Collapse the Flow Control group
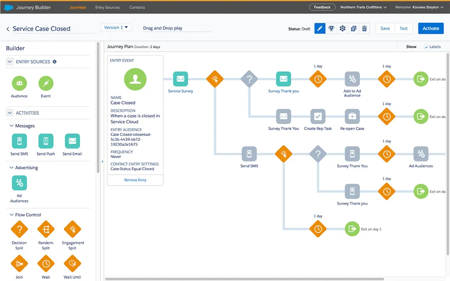The height and width of the screenshot is (281, 450). [12, 214]
